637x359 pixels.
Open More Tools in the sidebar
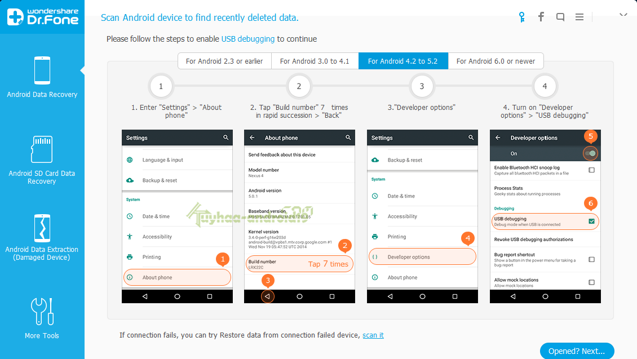tap(42, 318)
